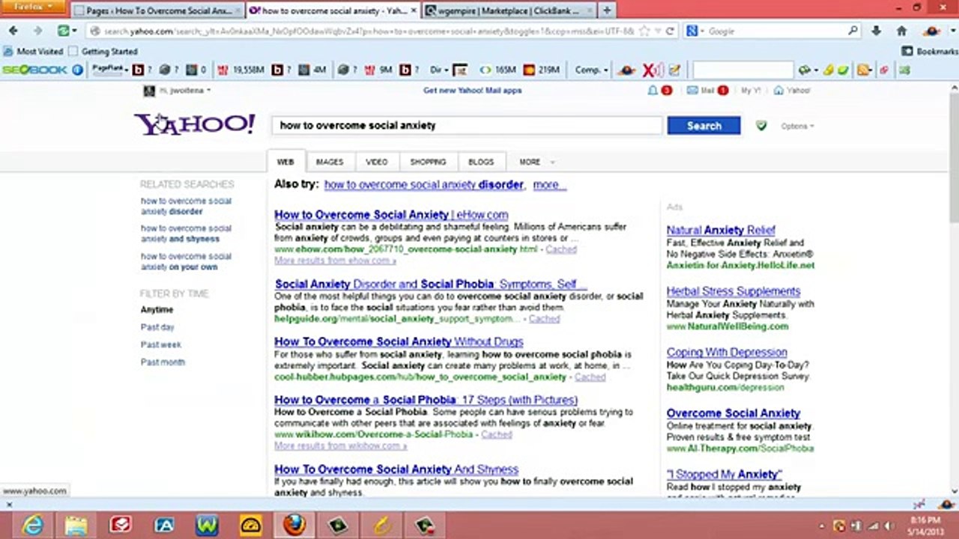Click the Firefox address bar URL
The image size is (959, 539).
pyautogui.click(x=369, y=31)
